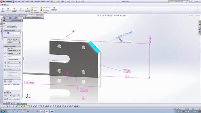This screenshot has width=201, height=113.
Task: Open the unit precision .12 dropdown
Action: pyautogui.click(x=14, y=63)
